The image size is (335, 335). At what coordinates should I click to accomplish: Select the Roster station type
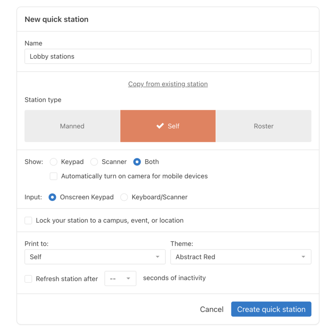(x=263, y=126)
